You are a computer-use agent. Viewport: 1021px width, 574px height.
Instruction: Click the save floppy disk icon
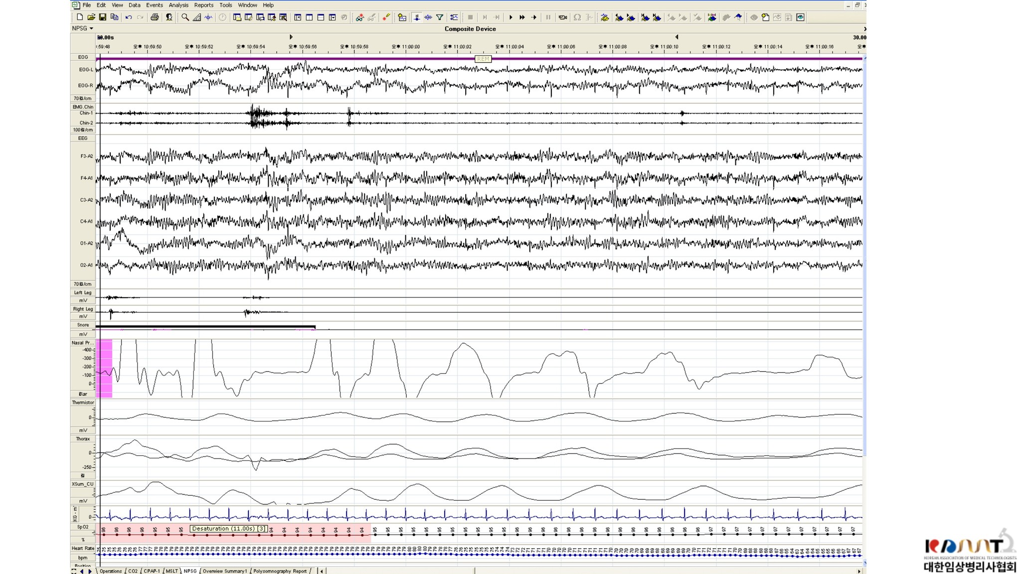pos(103,17)
